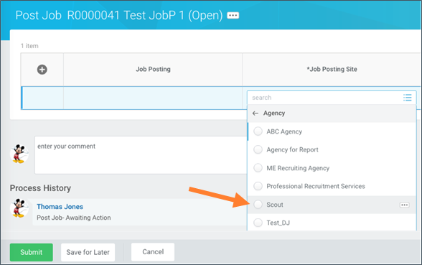This screenshot has width=422, height=265.
Task: Add a row with the plus icon
Action: 42,70
